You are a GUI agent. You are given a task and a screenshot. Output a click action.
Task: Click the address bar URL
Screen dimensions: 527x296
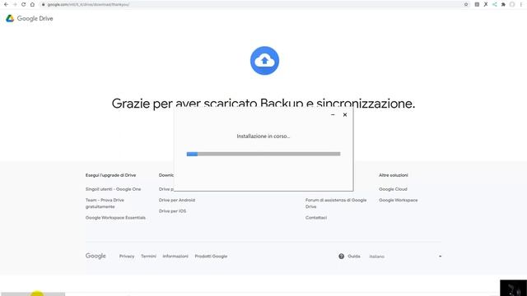click(x=88, y=4)
